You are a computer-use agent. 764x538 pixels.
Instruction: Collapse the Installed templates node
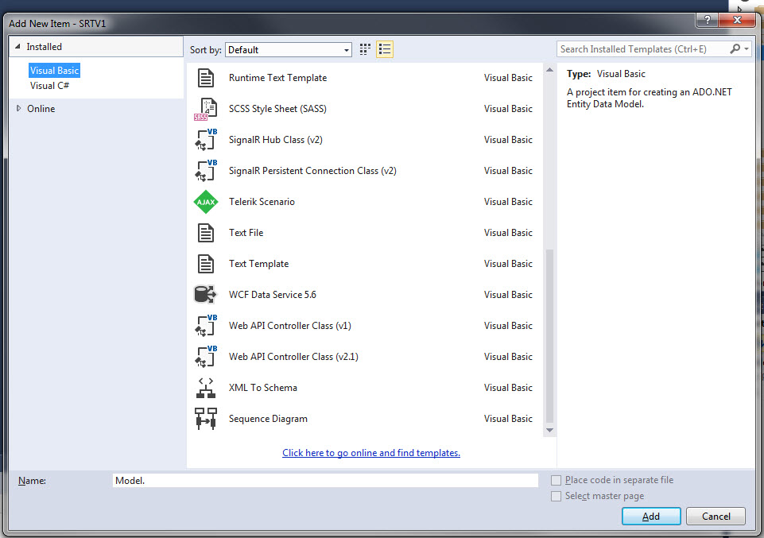coord(18,47)
